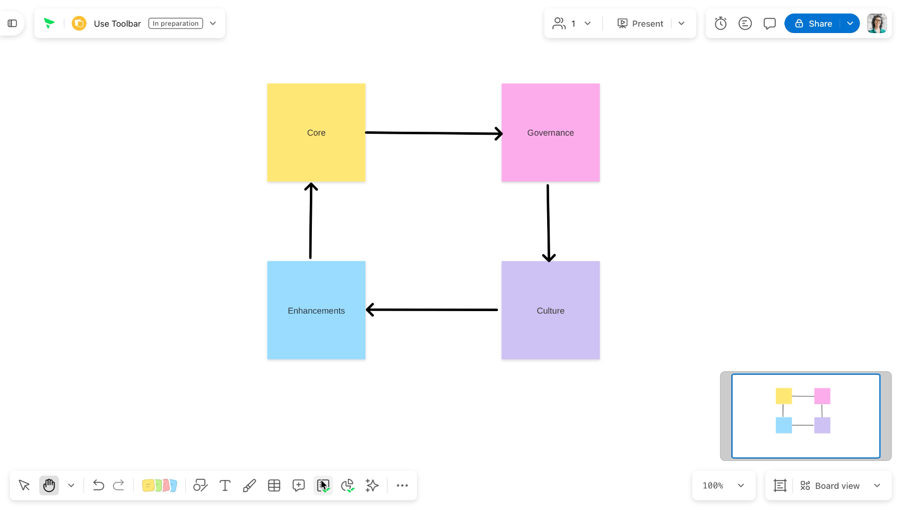The height and width of the screenshot is (510, 901).
Task: Click the participants people icon
Action: tap(559, 24)
